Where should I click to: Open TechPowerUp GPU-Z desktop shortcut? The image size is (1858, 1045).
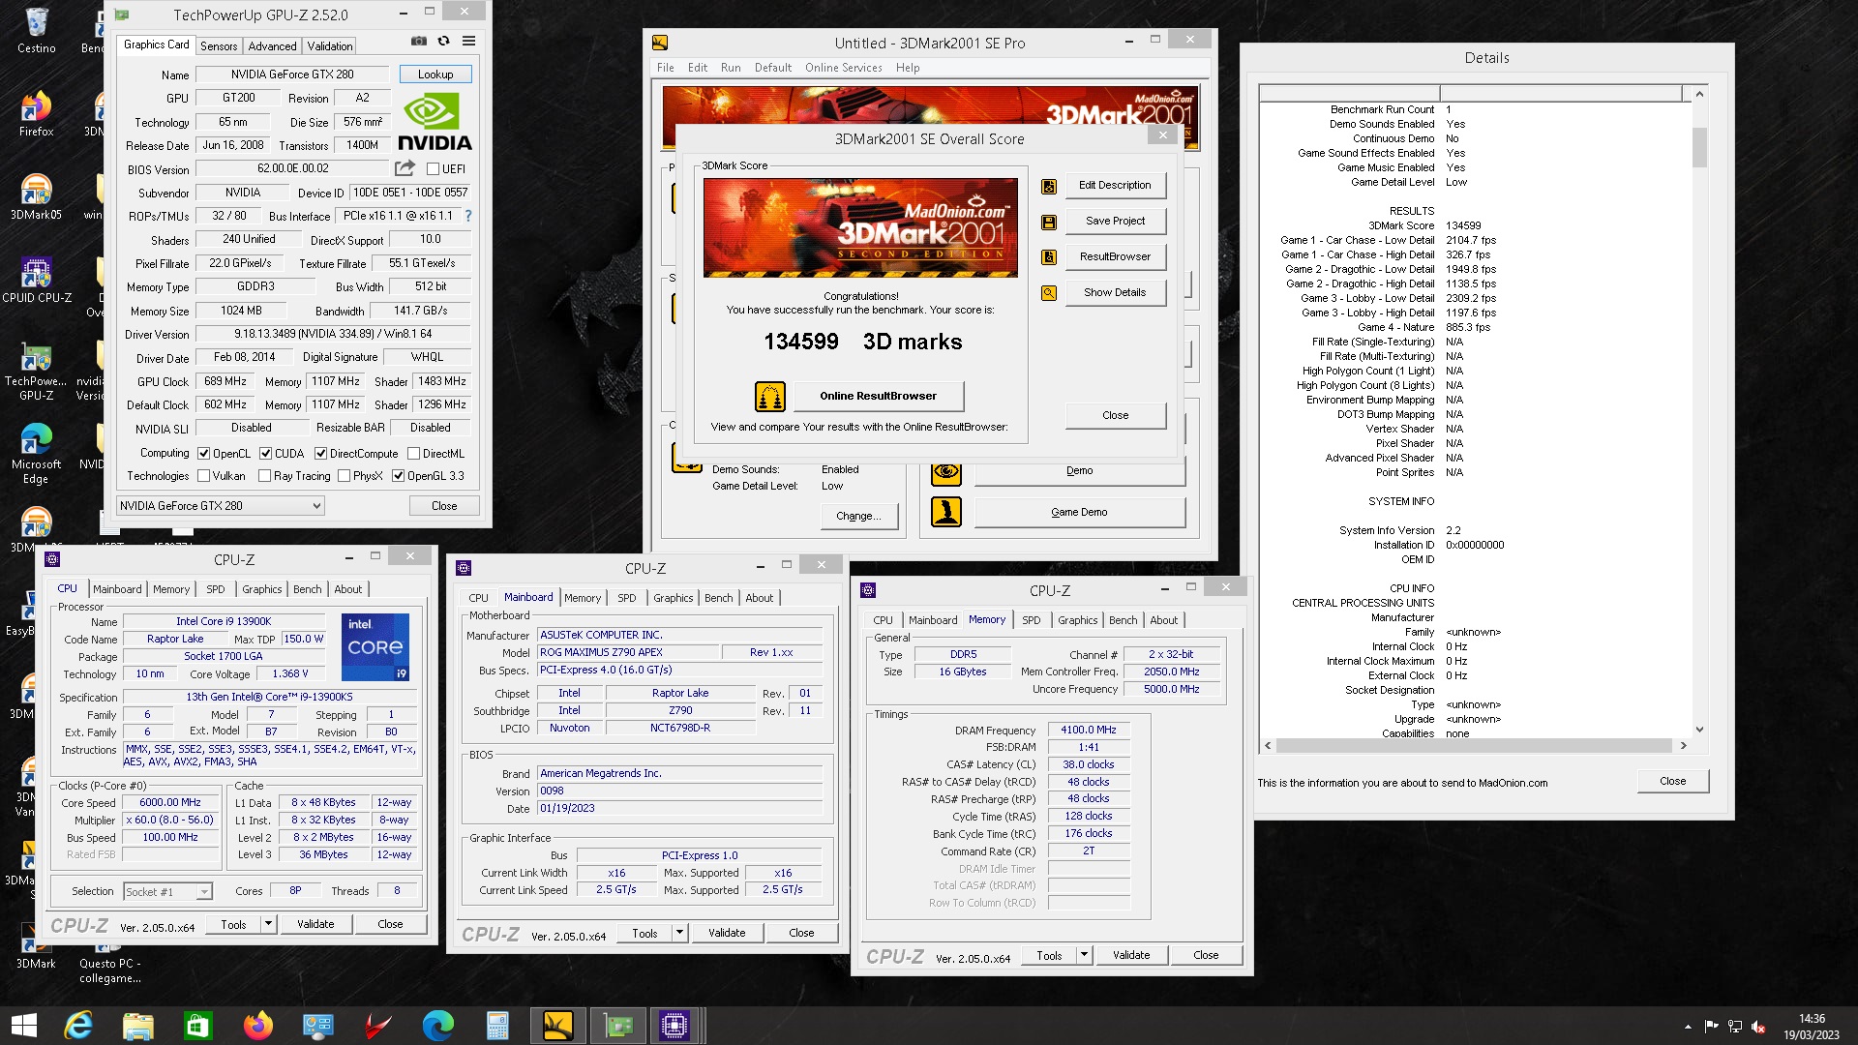coord(36,372)
